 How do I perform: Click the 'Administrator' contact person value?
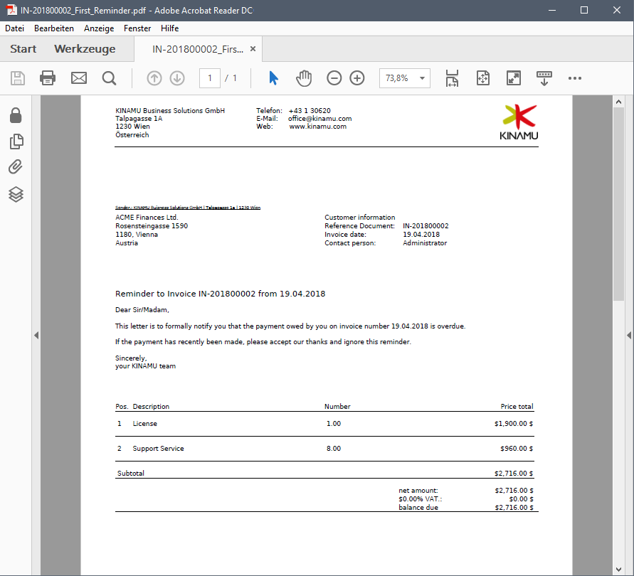point(425,243)
